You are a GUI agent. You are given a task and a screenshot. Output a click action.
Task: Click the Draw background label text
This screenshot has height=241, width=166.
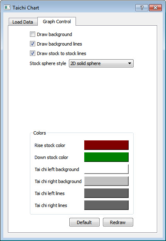(54, 34)
